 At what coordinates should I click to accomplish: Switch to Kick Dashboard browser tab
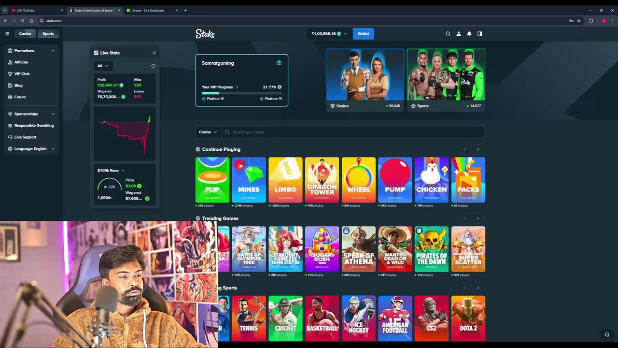[x=152, y=10]
